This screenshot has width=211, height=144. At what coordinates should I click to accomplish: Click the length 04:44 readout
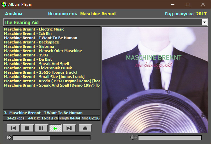point(70,118)
